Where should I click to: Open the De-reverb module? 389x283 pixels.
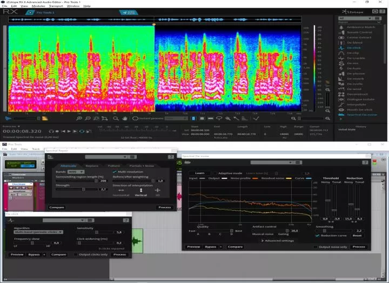(356, 79)
